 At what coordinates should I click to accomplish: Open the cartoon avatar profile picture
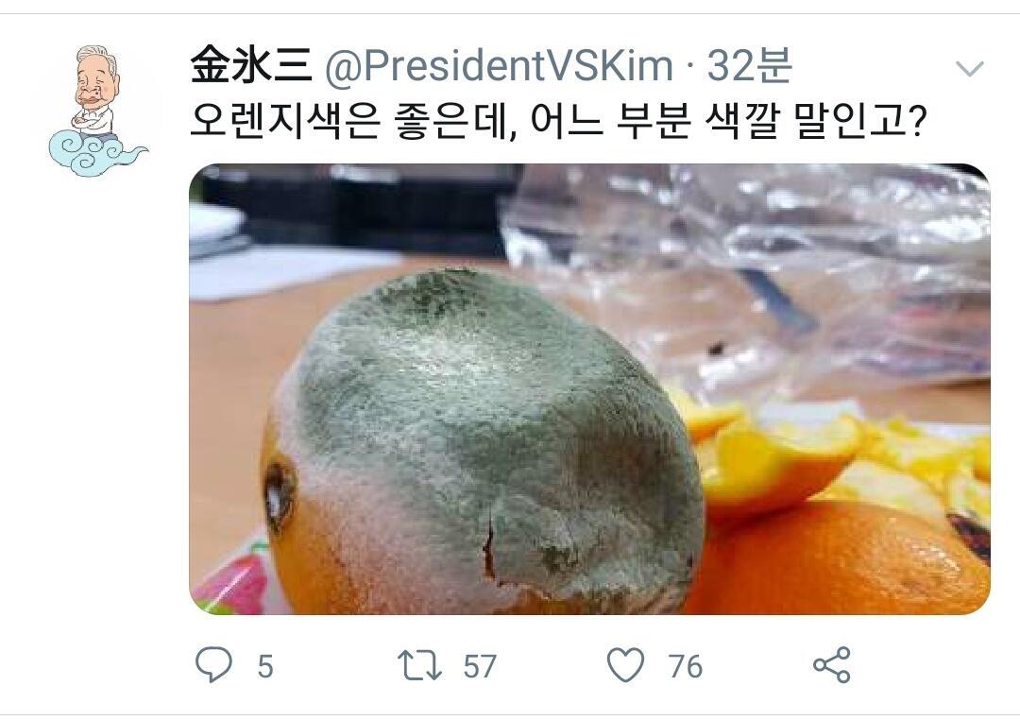tap(97, 111)
